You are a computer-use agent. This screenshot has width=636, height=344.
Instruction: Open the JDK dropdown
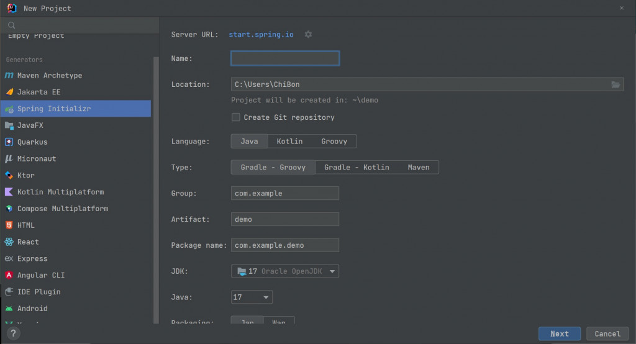284,271
